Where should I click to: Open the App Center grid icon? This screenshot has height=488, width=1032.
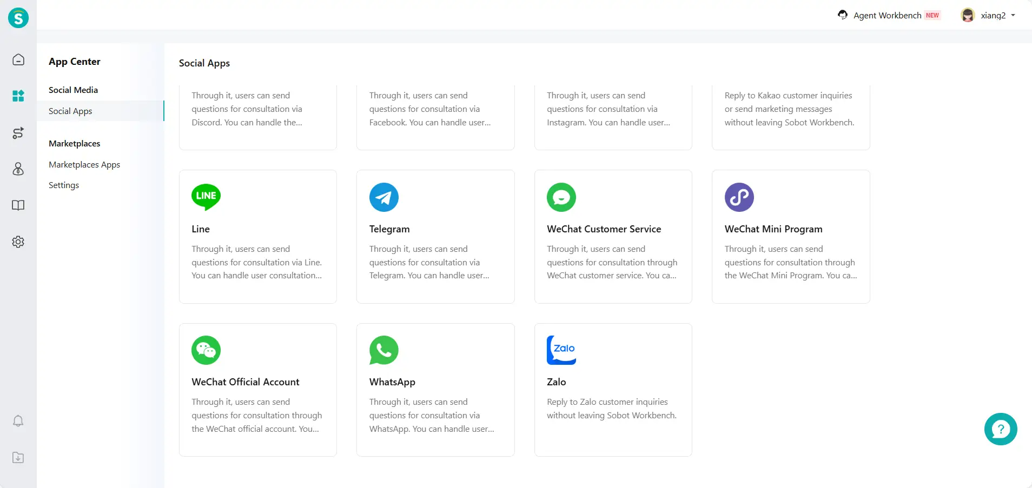(x=18, y=96)
